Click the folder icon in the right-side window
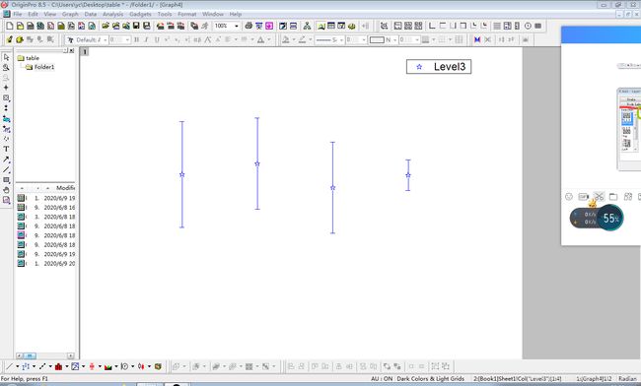 click(x=613, y=197)
